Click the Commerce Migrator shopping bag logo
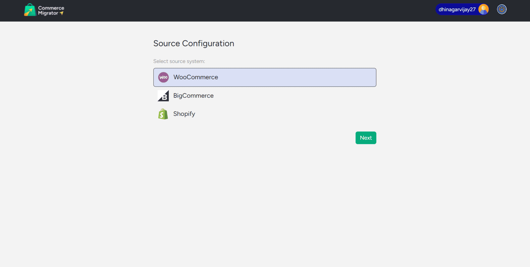 (30, 10)
